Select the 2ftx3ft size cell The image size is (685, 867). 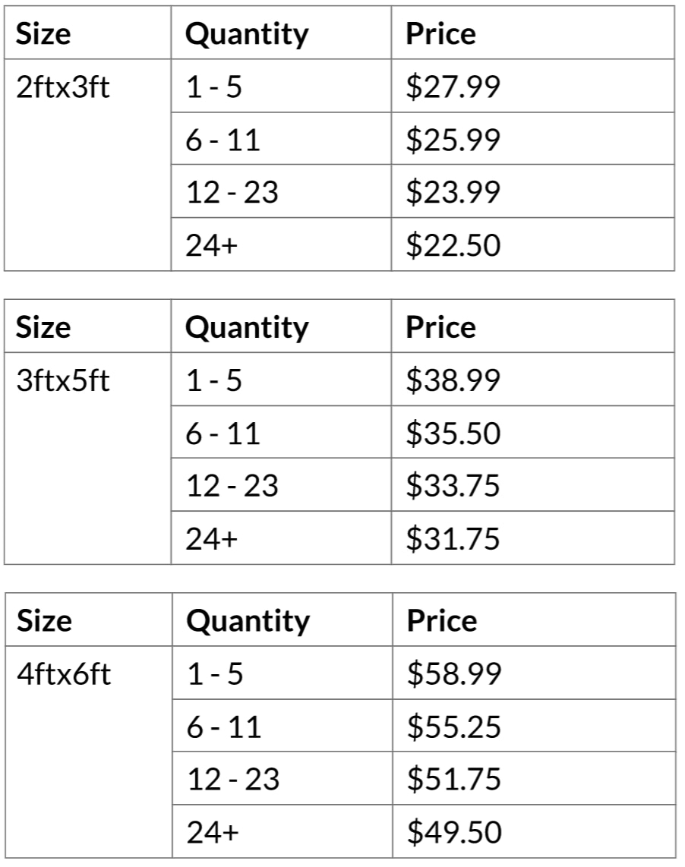pyautogui.click(x=87, y=165)
